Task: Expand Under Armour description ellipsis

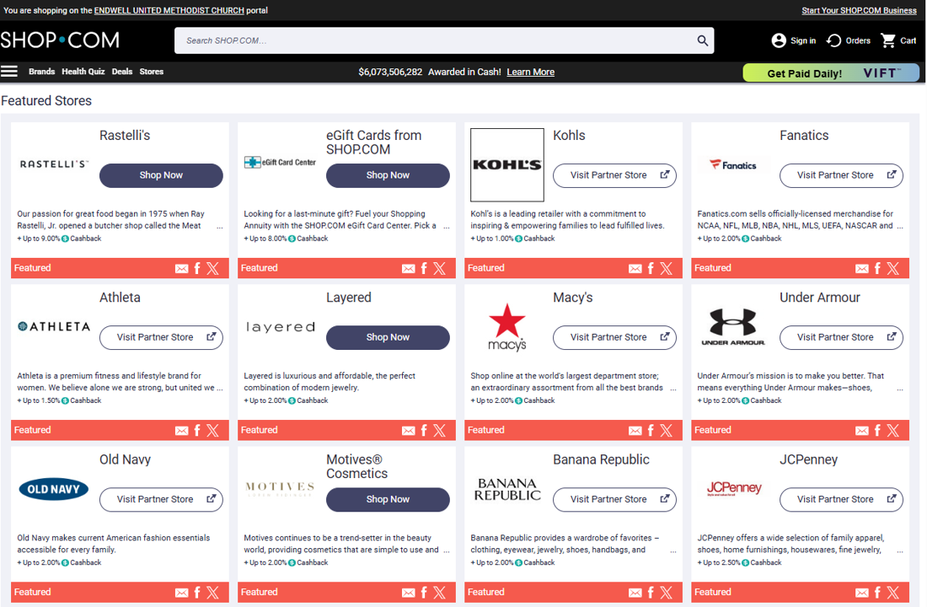Action: (900, 389)
